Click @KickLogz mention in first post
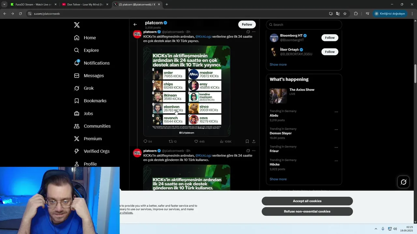This screenshot has height=234, width=417. click(x=203, y=37)
